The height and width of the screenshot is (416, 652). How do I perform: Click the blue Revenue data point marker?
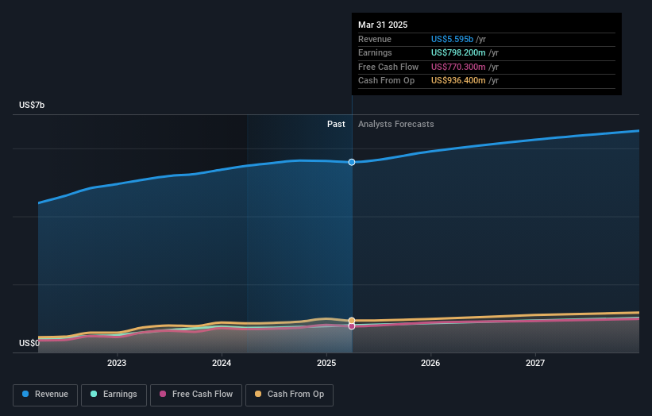tap(352, 162)
